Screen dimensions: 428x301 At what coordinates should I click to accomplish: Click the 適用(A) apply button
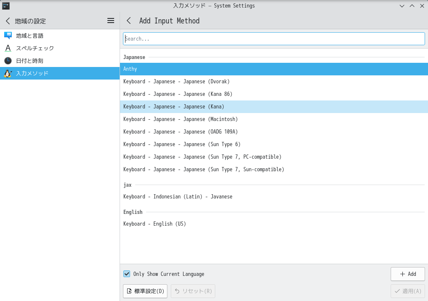coord(408,291)
